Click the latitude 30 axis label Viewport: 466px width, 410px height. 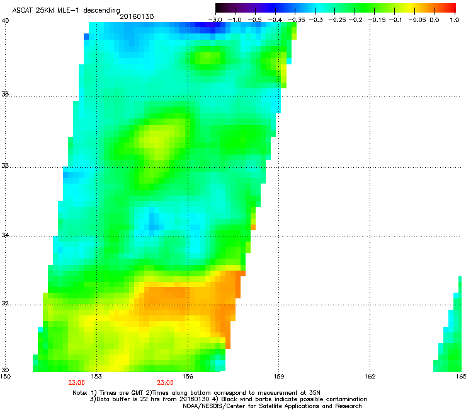[x=5, y=370]
